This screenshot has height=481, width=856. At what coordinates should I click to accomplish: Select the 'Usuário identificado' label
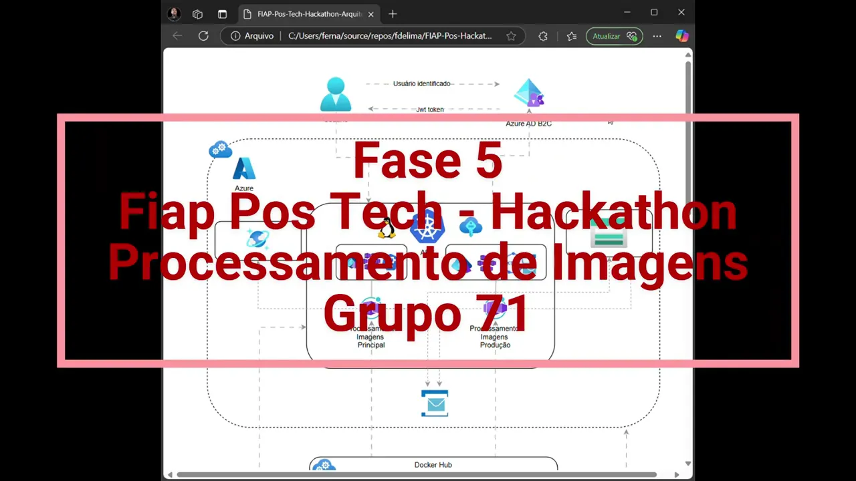point(422,84)
